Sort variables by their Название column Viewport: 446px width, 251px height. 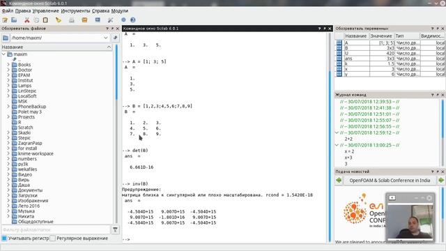[x=356, y=36]
